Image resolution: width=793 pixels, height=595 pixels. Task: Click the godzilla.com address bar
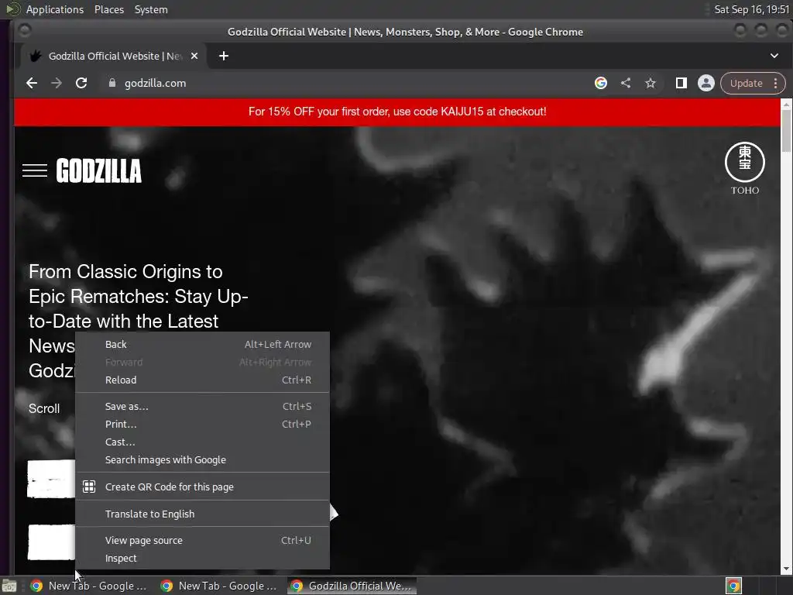tap(349, 83)
